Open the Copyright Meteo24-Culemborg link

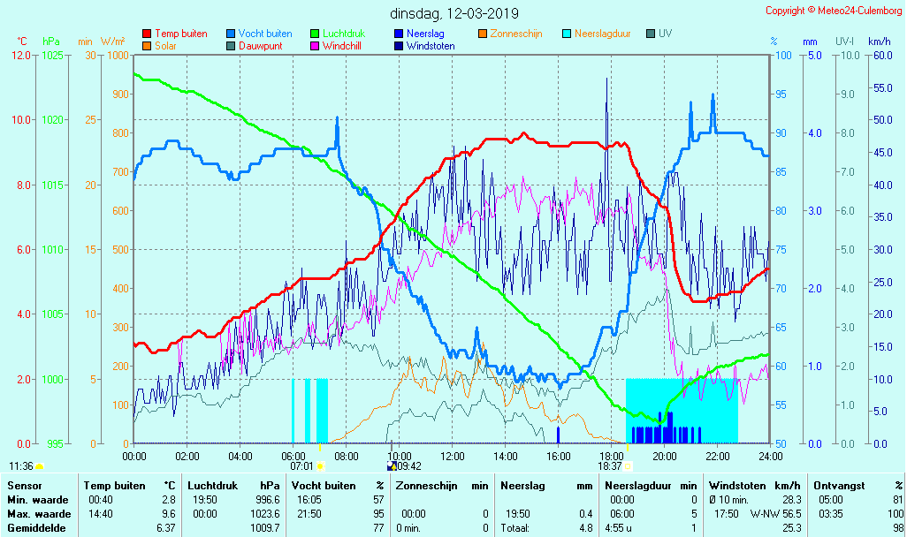click(834, 11)
